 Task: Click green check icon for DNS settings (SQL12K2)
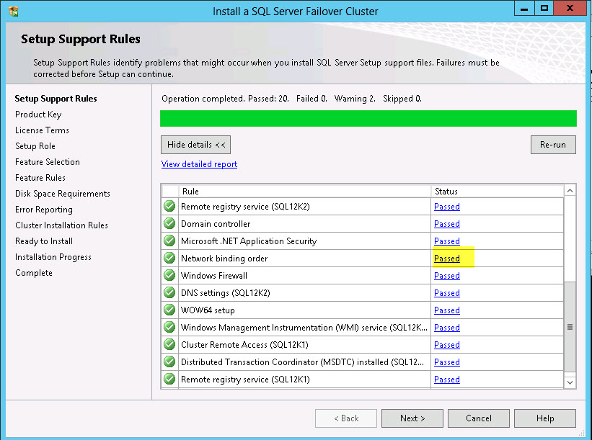169,293
